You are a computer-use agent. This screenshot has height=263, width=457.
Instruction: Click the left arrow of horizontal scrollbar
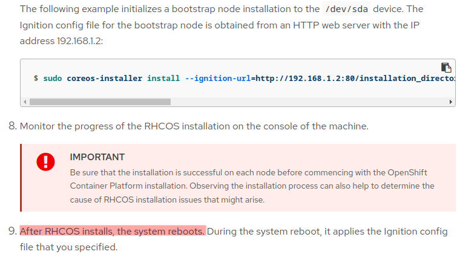pyautogui.click(x=25, y=102)
